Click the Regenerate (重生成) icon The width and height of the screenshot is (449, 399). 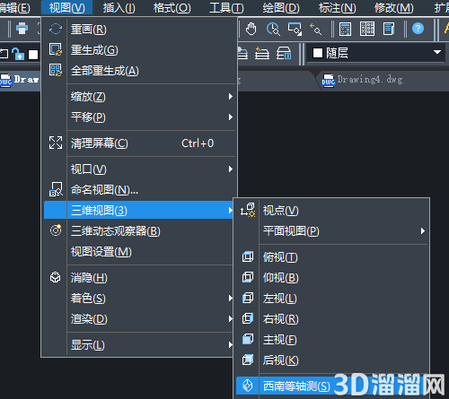point(56,49)
